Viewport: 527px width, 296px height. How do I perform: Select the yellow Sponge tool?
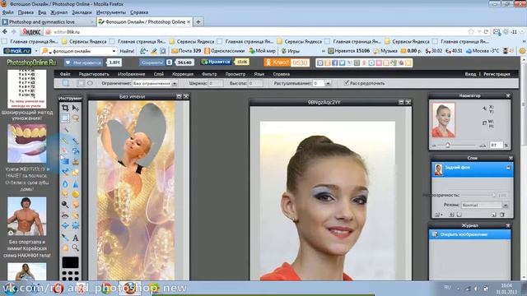click(x=76, y=194)
